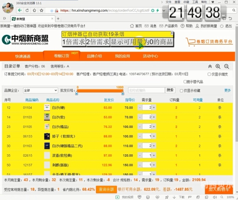Click the 白沙(软) quantity input field

tap(147, 117)
